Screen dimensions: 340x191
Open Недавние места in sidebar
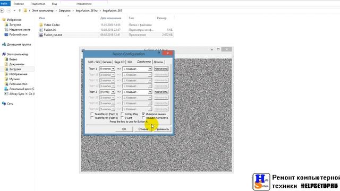coord(20,30)
